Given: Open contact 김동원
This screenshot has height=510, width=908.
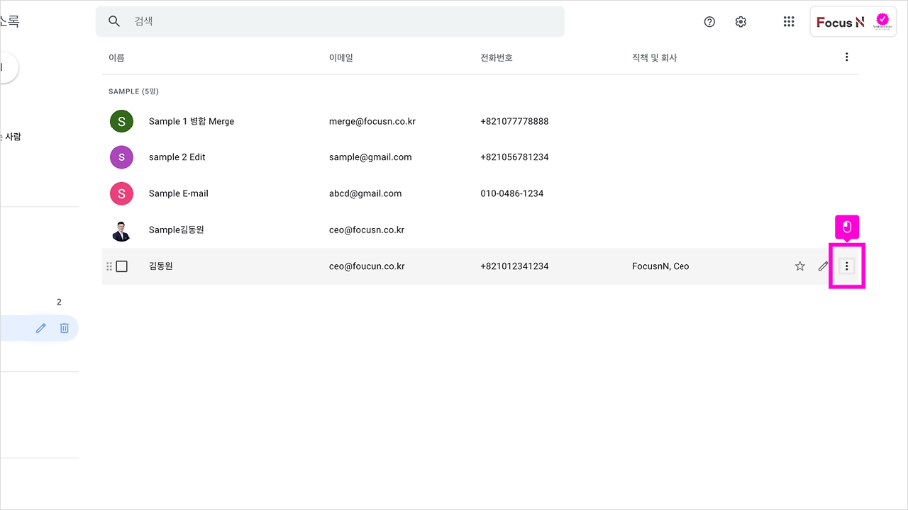Looking at the screenshot, I should [161, 266].
